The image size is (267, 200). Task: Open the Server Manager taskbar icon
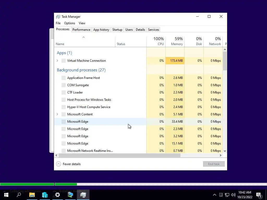click(x=45, y=195)
